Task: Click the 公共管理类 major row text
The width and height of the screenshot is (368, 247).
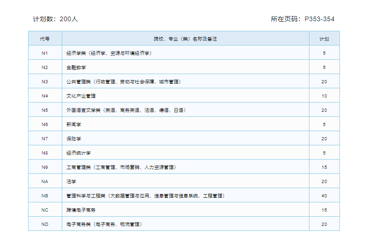Action: 124,82
